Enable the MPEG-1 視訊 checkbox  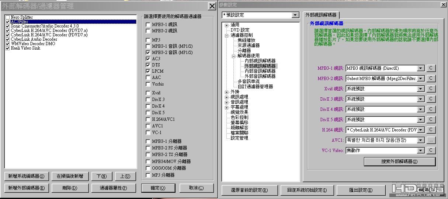(148, 24)
